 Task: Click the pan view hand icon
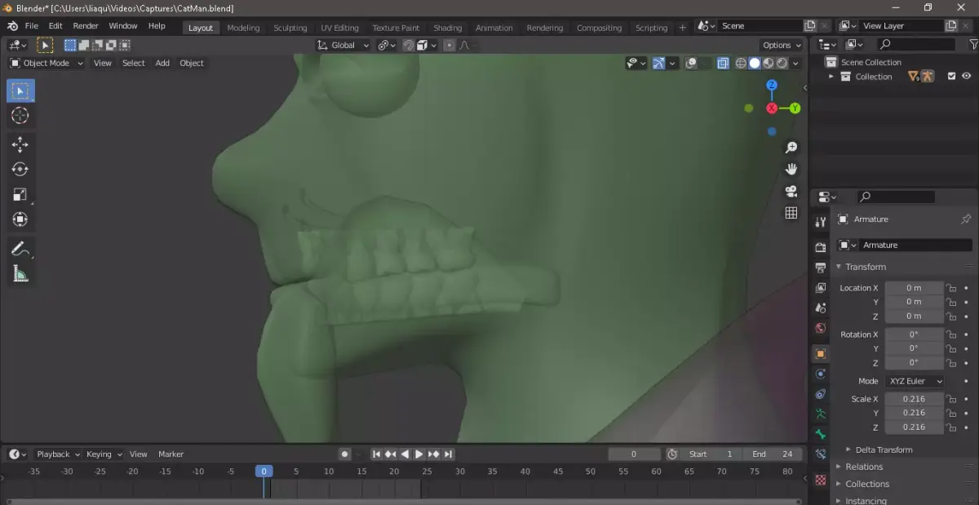(791, 169)
